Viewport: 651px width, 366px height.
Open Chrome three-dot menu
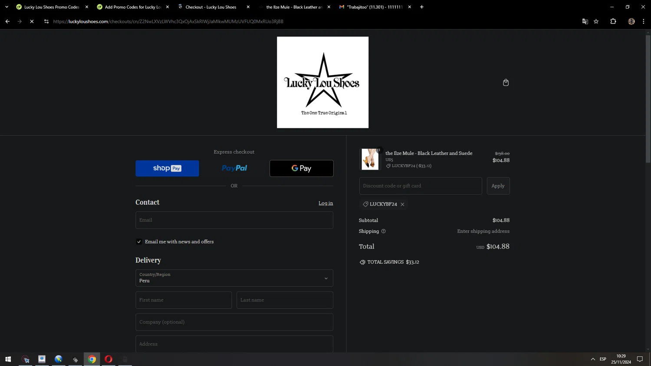pos(644,21)
